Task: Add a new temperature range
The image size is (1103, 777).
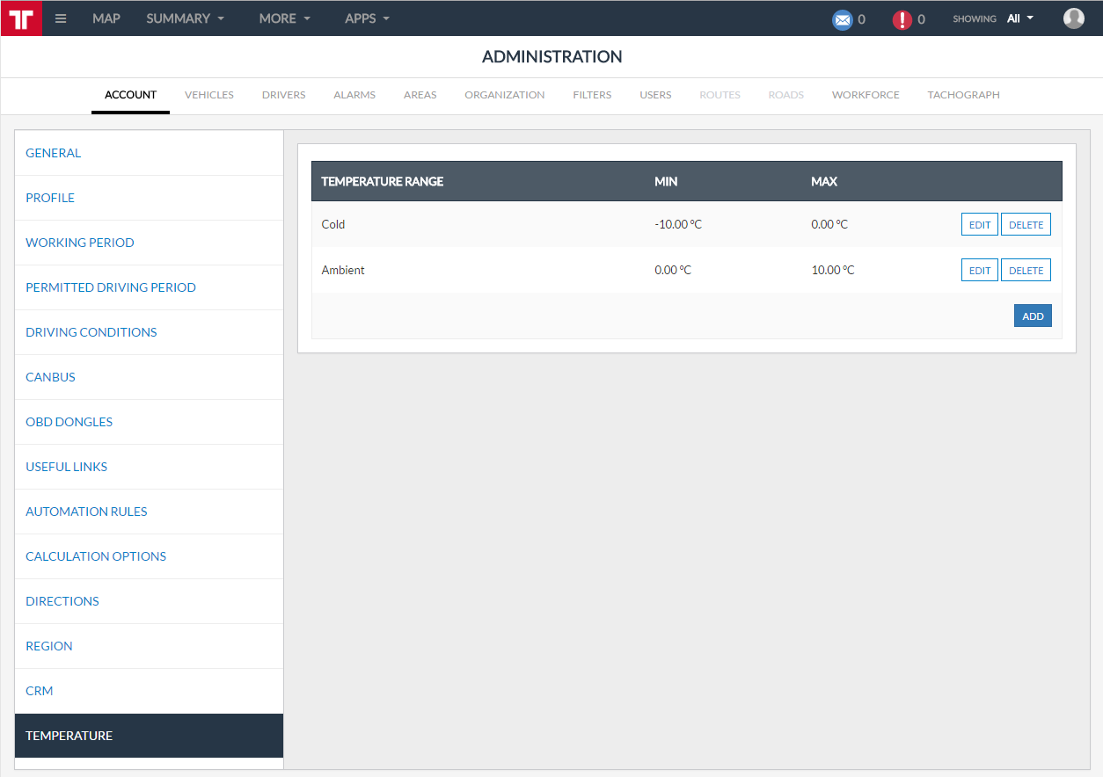Action: [1033, 316]
